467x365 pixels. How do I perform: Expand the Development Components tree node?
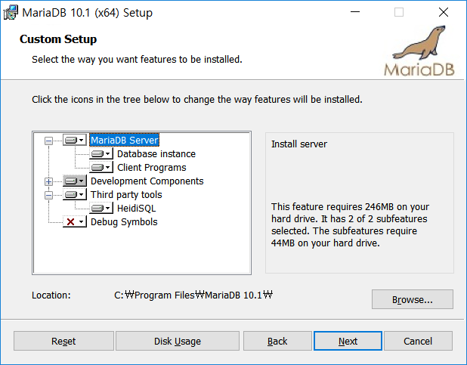point(48,181)
